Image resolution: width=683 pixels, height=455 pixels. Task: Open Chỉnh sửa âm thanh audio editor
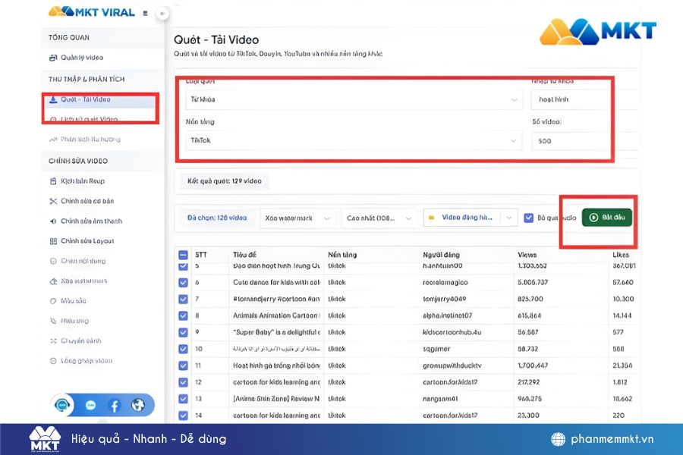(x=82, y=221)
